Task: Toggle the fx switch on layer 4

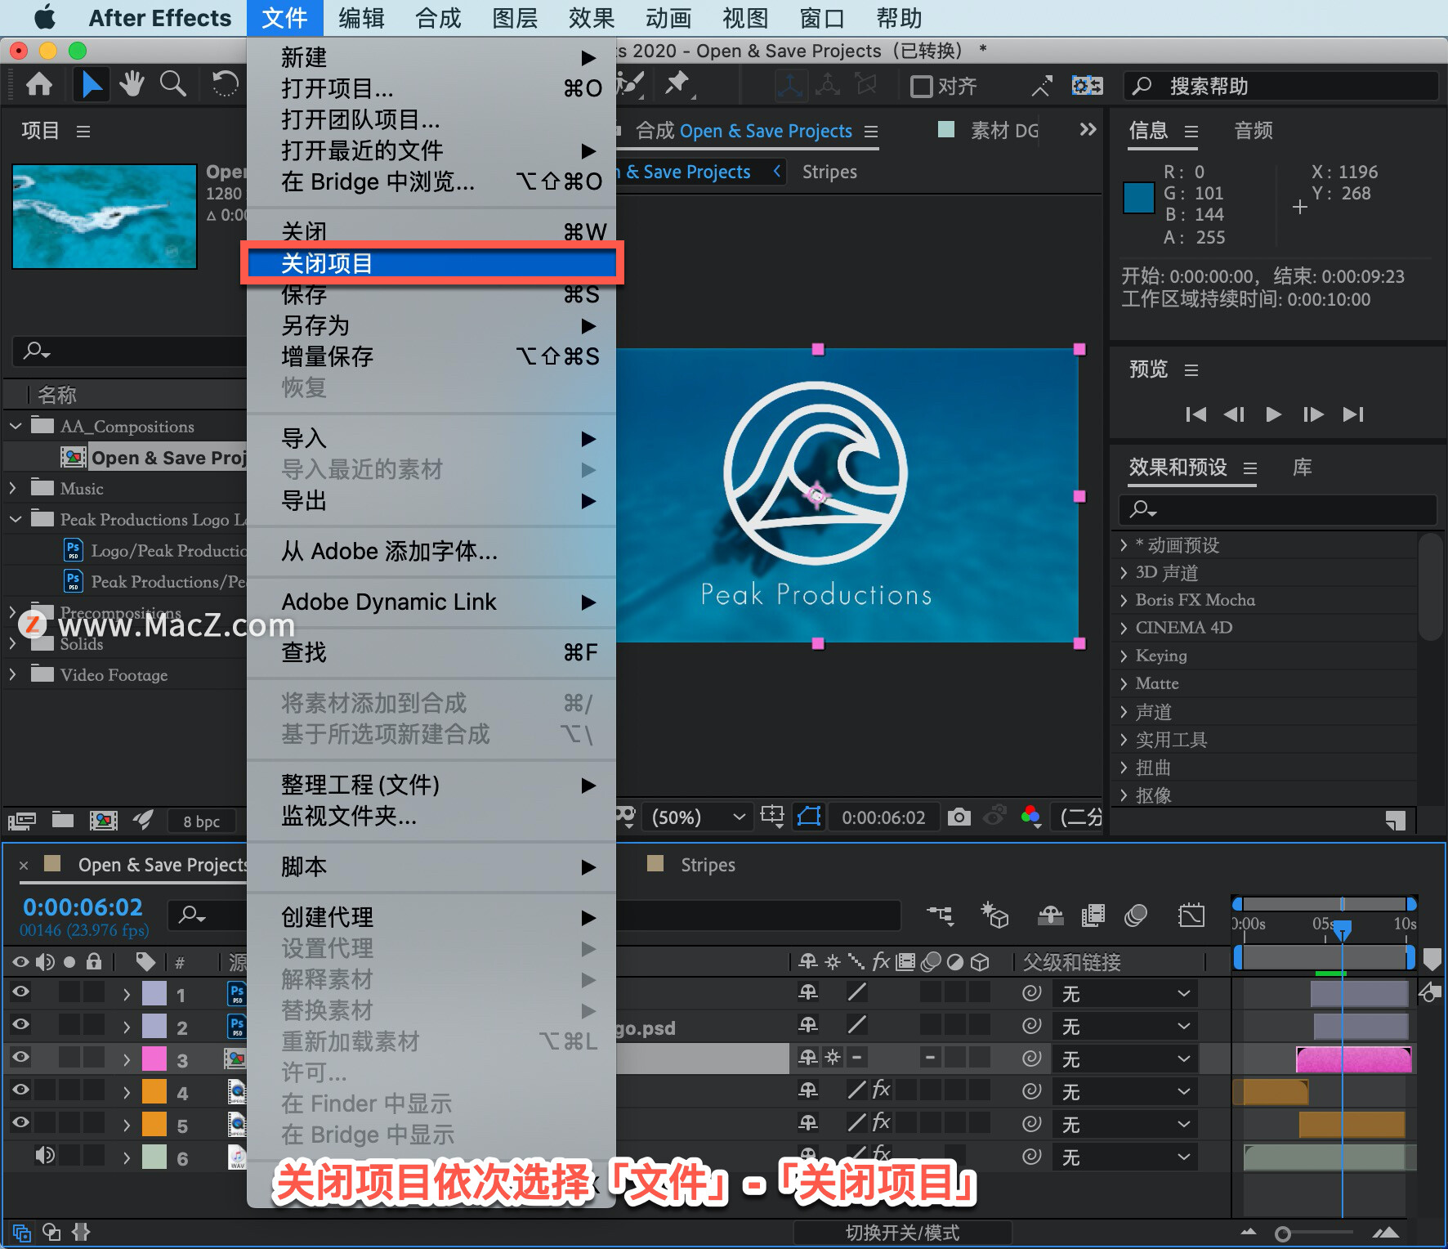Action: tap(881, 1090)
